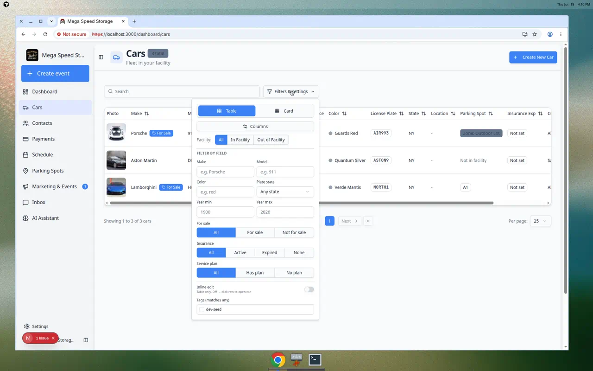Reload the page in browser
593x371 pixels.
(45, 34)
